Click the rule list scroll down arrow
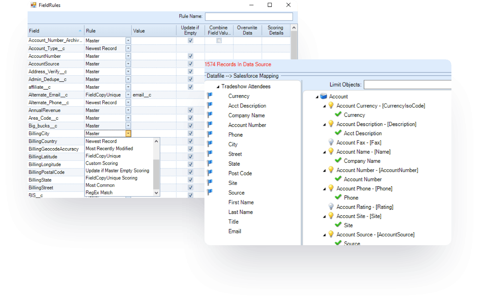 coord(156,193)
